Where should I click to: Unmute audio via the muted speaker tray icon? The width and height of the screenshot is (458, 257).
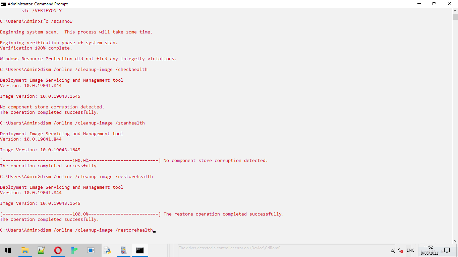(x=400, y=250)
